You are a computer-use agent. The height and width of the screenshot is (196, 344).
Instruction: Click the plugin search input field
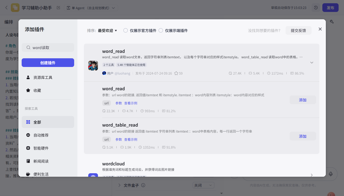pyautogui.click(x=48, y=47)
